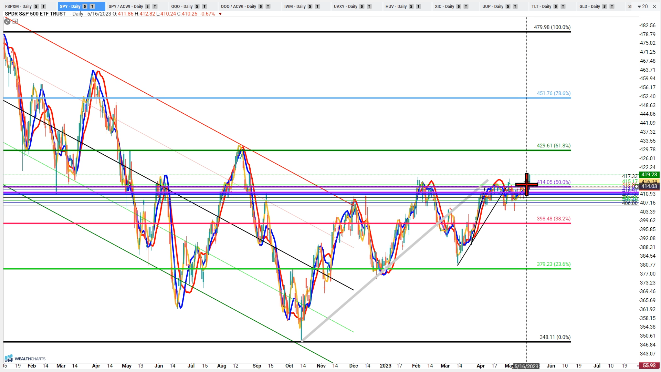
Task: Click the 5/16/2023 date marker on time axis
Action: [x=526, y=366]
